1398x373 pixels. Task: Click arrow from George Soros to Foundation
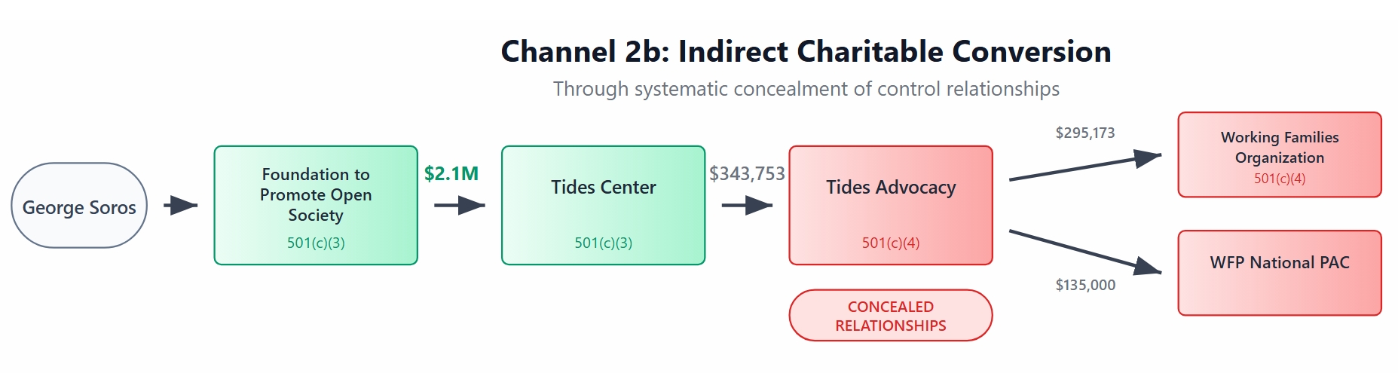181,205
